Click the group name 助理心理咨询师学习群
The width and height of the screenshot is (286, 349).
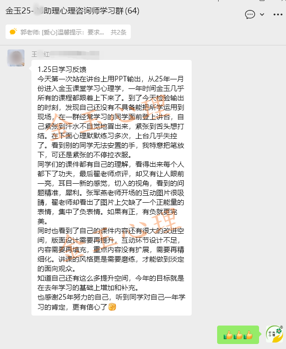[x=83, y=10]
